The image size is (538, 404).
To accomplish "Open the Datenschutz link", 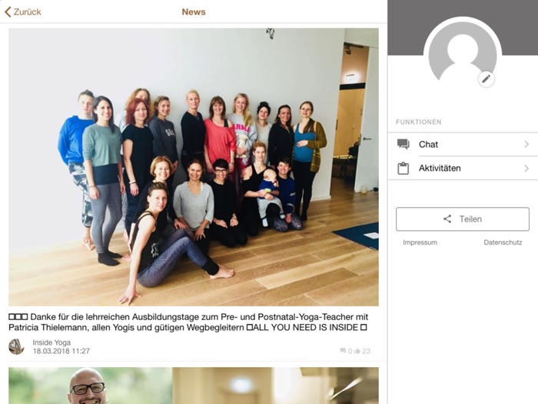I will 503,242.
